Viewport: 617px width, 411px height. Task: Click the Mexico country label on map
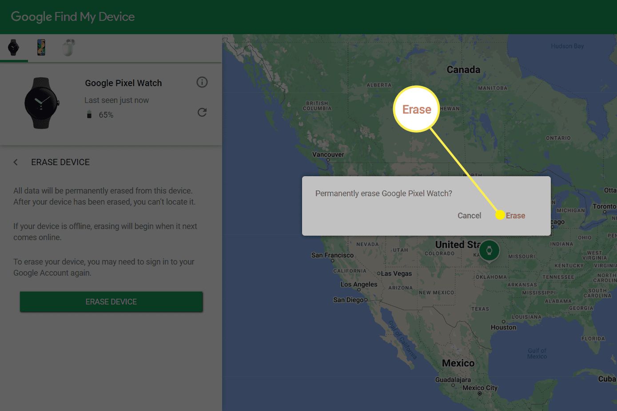click(x=458, y=363)
